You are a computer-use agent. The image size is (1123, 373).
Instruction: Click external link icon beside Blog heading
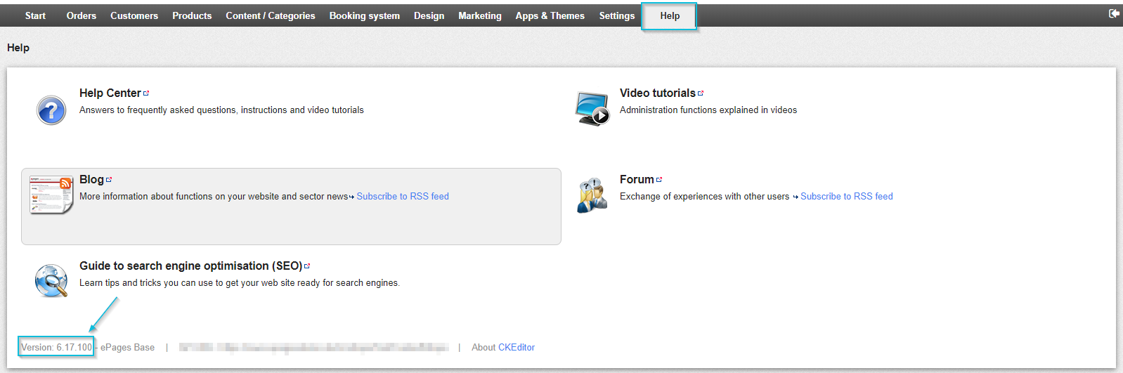[109, 179]
